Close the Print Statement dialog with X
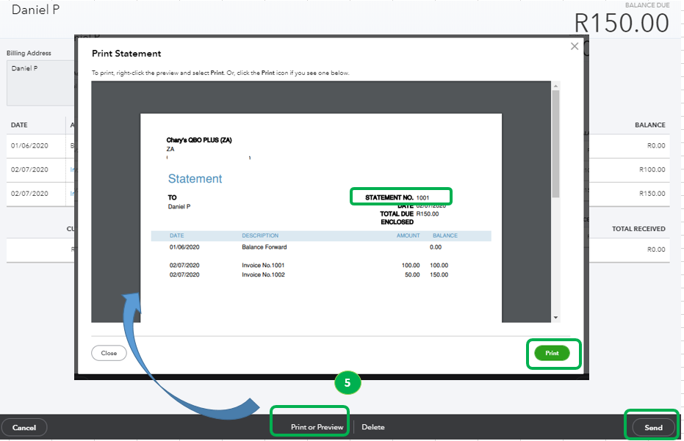684x441 pixels. (575, 46)
